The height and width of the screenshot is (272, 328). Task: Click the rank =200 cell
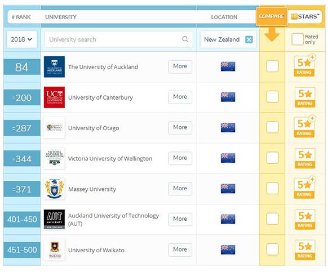(22, 97)
